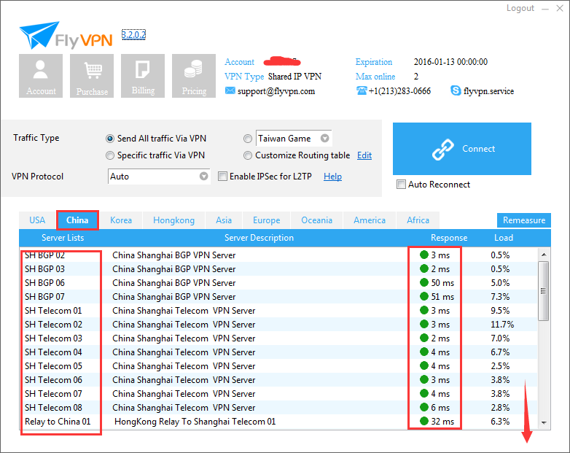Select the SH BGP 02 server row
The height and width of the screenshot is (453, 570).
tap(279, 255)
